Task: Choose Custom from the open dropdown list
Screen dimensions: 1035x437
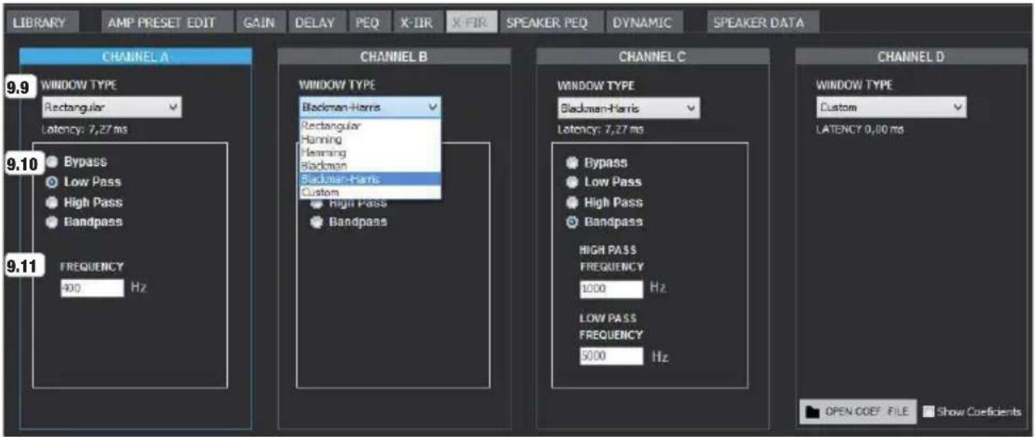Action: click(x=369, y=192)
